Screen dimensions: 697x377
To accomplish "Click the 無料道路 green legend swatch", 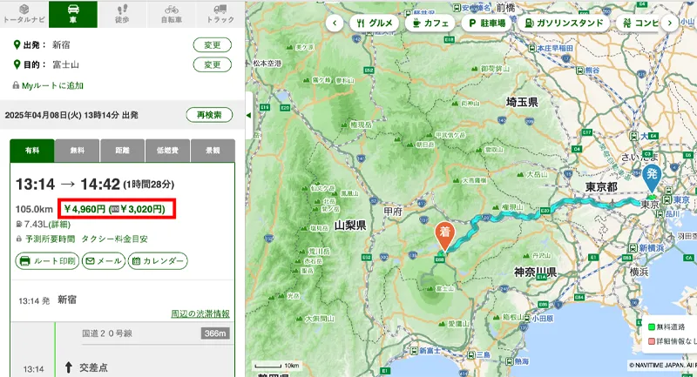I will coord(652,327).
